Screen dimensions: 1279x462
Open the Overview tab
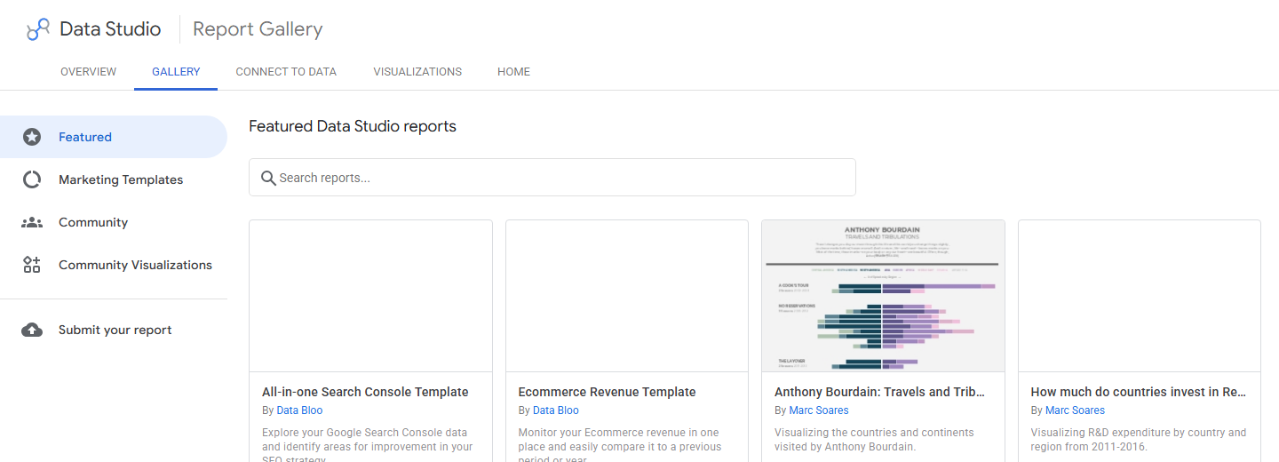click(x=88, y=72)
